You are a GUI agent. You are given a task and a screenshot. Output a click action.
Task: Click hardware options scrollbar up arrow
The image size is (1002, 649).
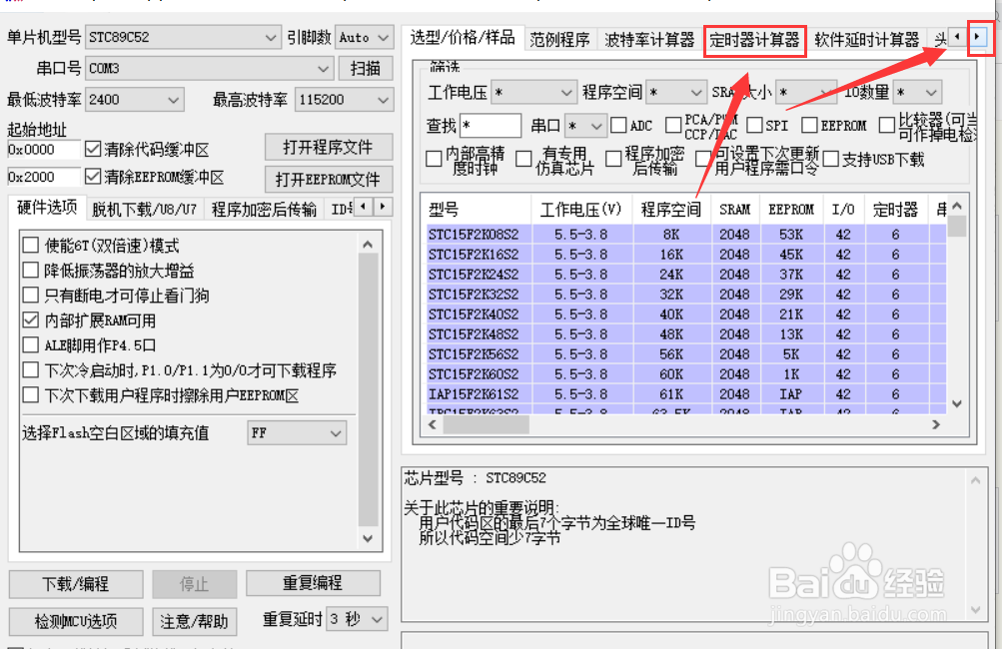368,244
